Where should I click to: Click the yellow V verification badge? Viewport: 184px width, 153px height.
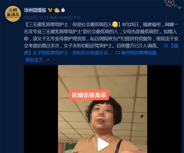[50, 10]
